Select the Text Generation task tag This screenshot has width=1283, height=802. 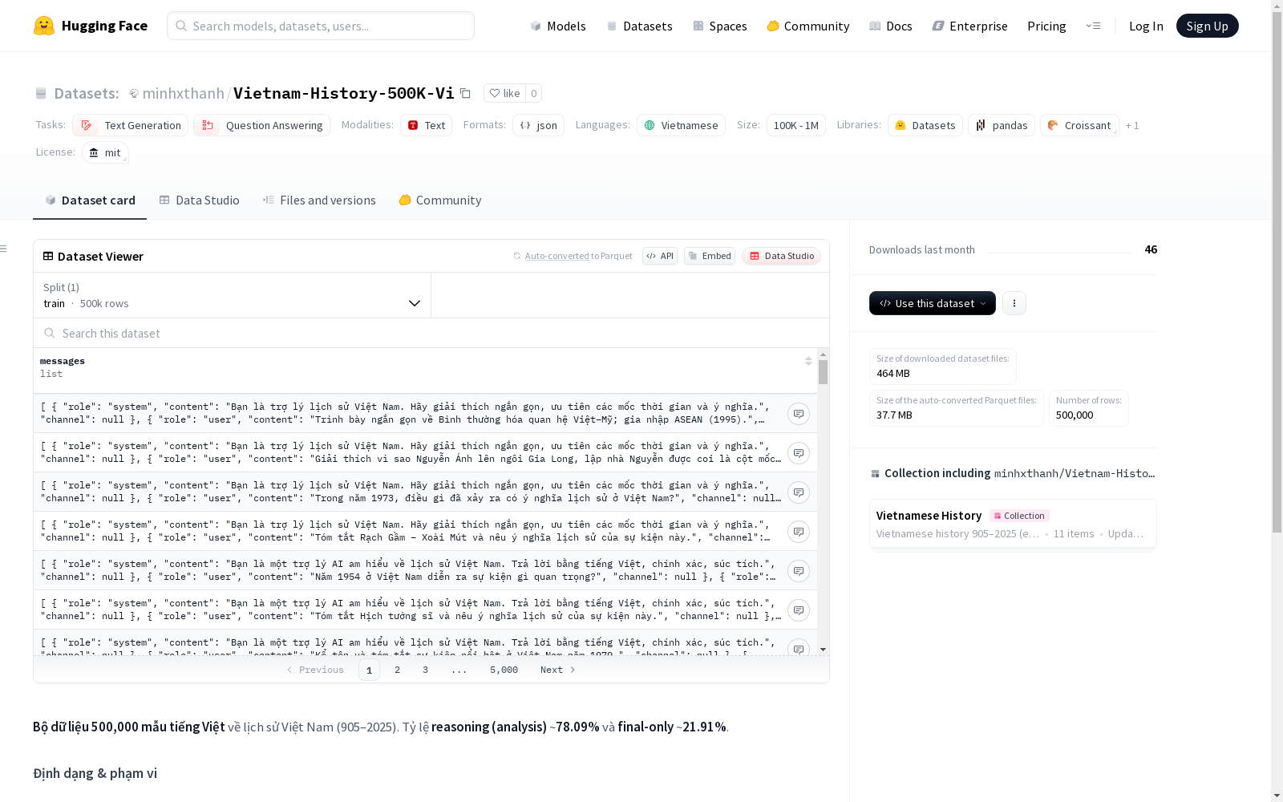[x=131, y=125]
